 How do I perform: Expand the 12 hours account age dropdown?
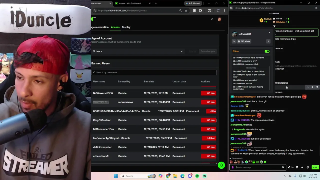pos(138,51)
